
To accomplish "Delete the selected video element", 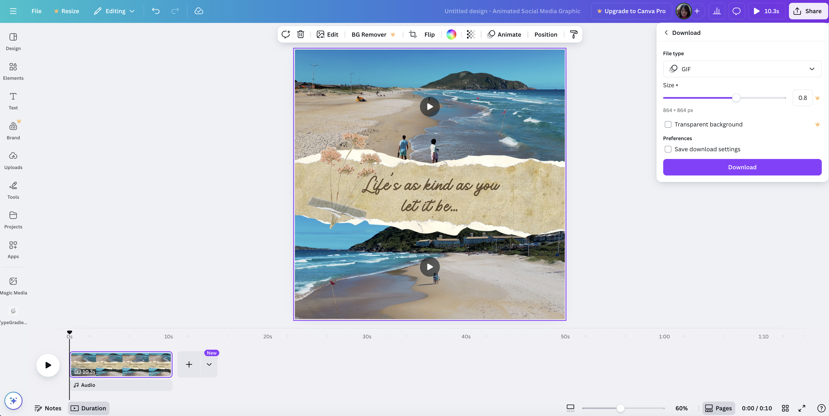I will 300,34.
